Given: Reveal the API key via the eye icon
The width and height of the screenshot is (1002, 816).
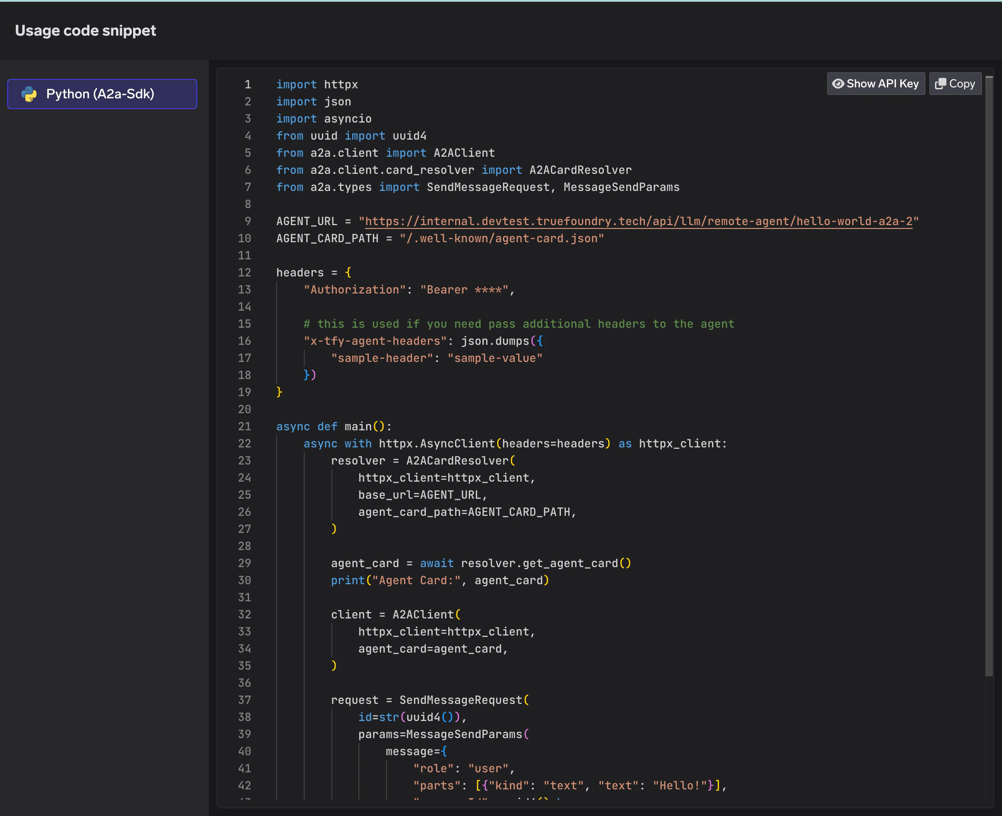Looking at the screenshot, I should (x=839, y=83).
